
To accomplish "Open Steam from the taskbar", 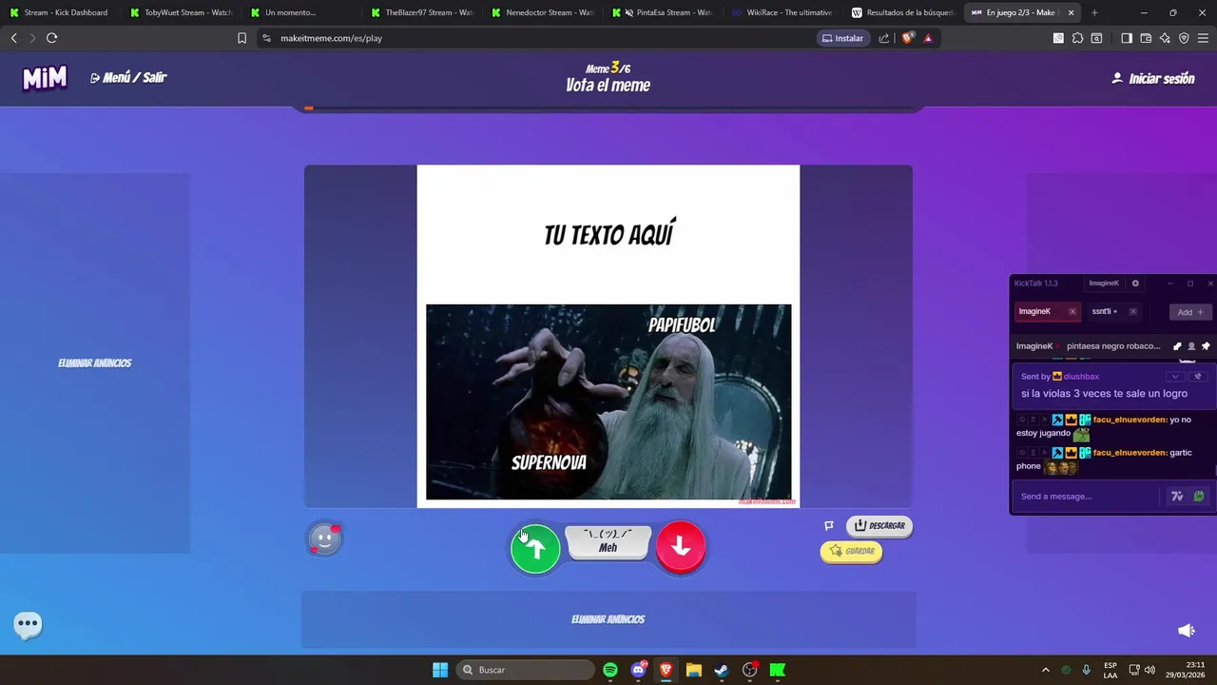I will click(x=722, y=670).
